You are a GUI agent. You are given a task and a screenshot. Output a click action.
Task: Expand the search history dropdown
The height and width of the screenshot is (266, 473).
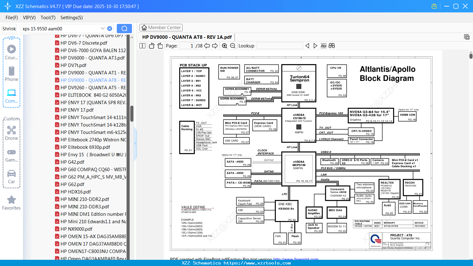(103, 29)
